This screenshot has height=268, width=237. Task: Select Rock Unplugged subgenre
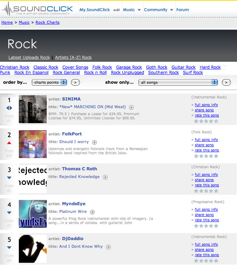tap(127, 73)
